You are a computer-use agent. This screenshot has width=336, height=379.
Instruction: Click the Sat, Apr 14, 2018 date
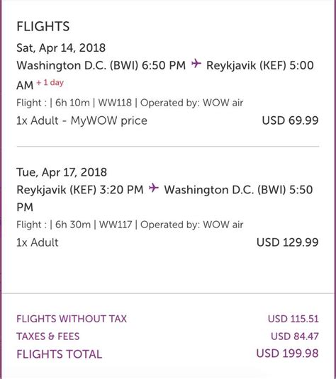click(61, 48)
